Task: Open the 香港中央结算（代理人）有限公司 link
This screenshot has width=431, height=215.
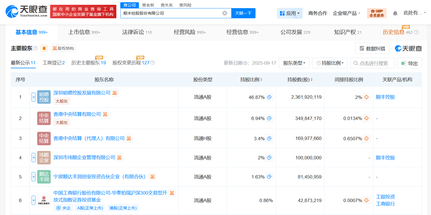Action: [x=89, y=138]
